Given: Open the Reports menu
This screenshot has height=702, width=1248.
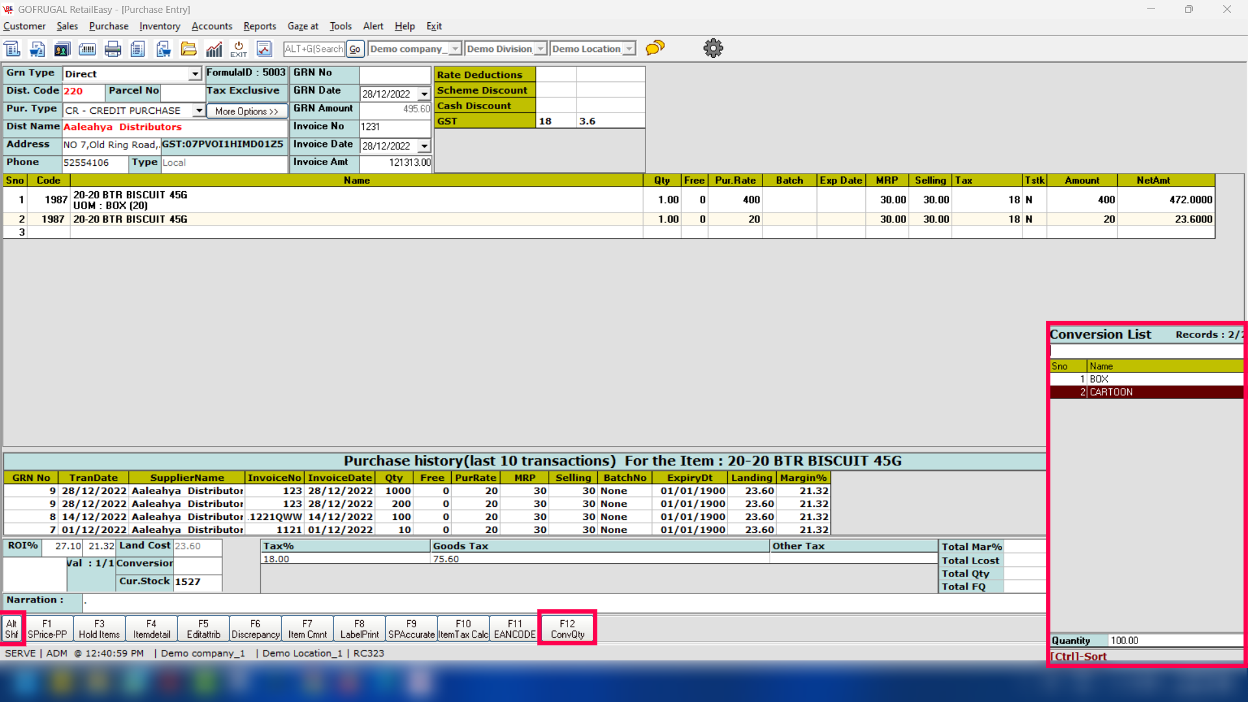Looking at the screenshot, I should 259,26.
